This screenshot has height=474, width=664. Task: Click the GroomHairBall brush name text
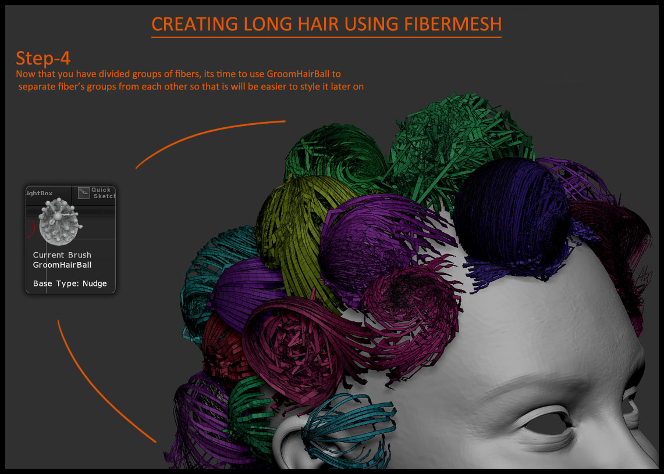(x=62, y=265)
